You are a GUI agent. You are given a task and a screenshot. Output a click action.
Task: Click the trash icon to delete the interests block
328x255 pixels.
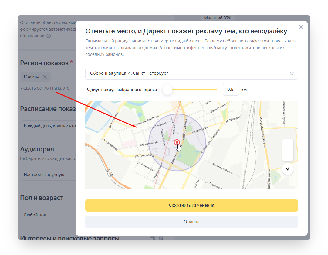point(161,238)
